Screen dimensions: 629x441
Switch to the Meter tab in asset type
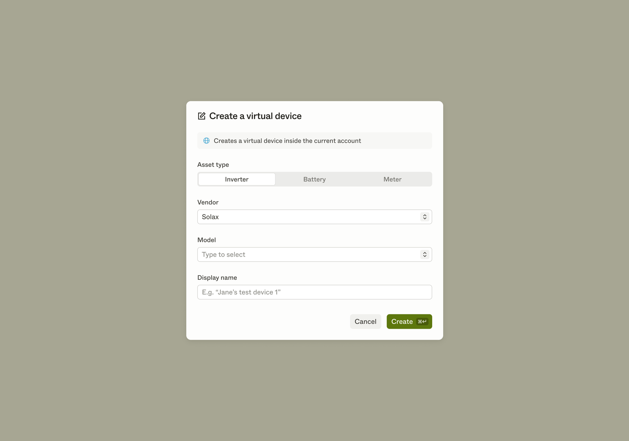click(x=392, y=179)
